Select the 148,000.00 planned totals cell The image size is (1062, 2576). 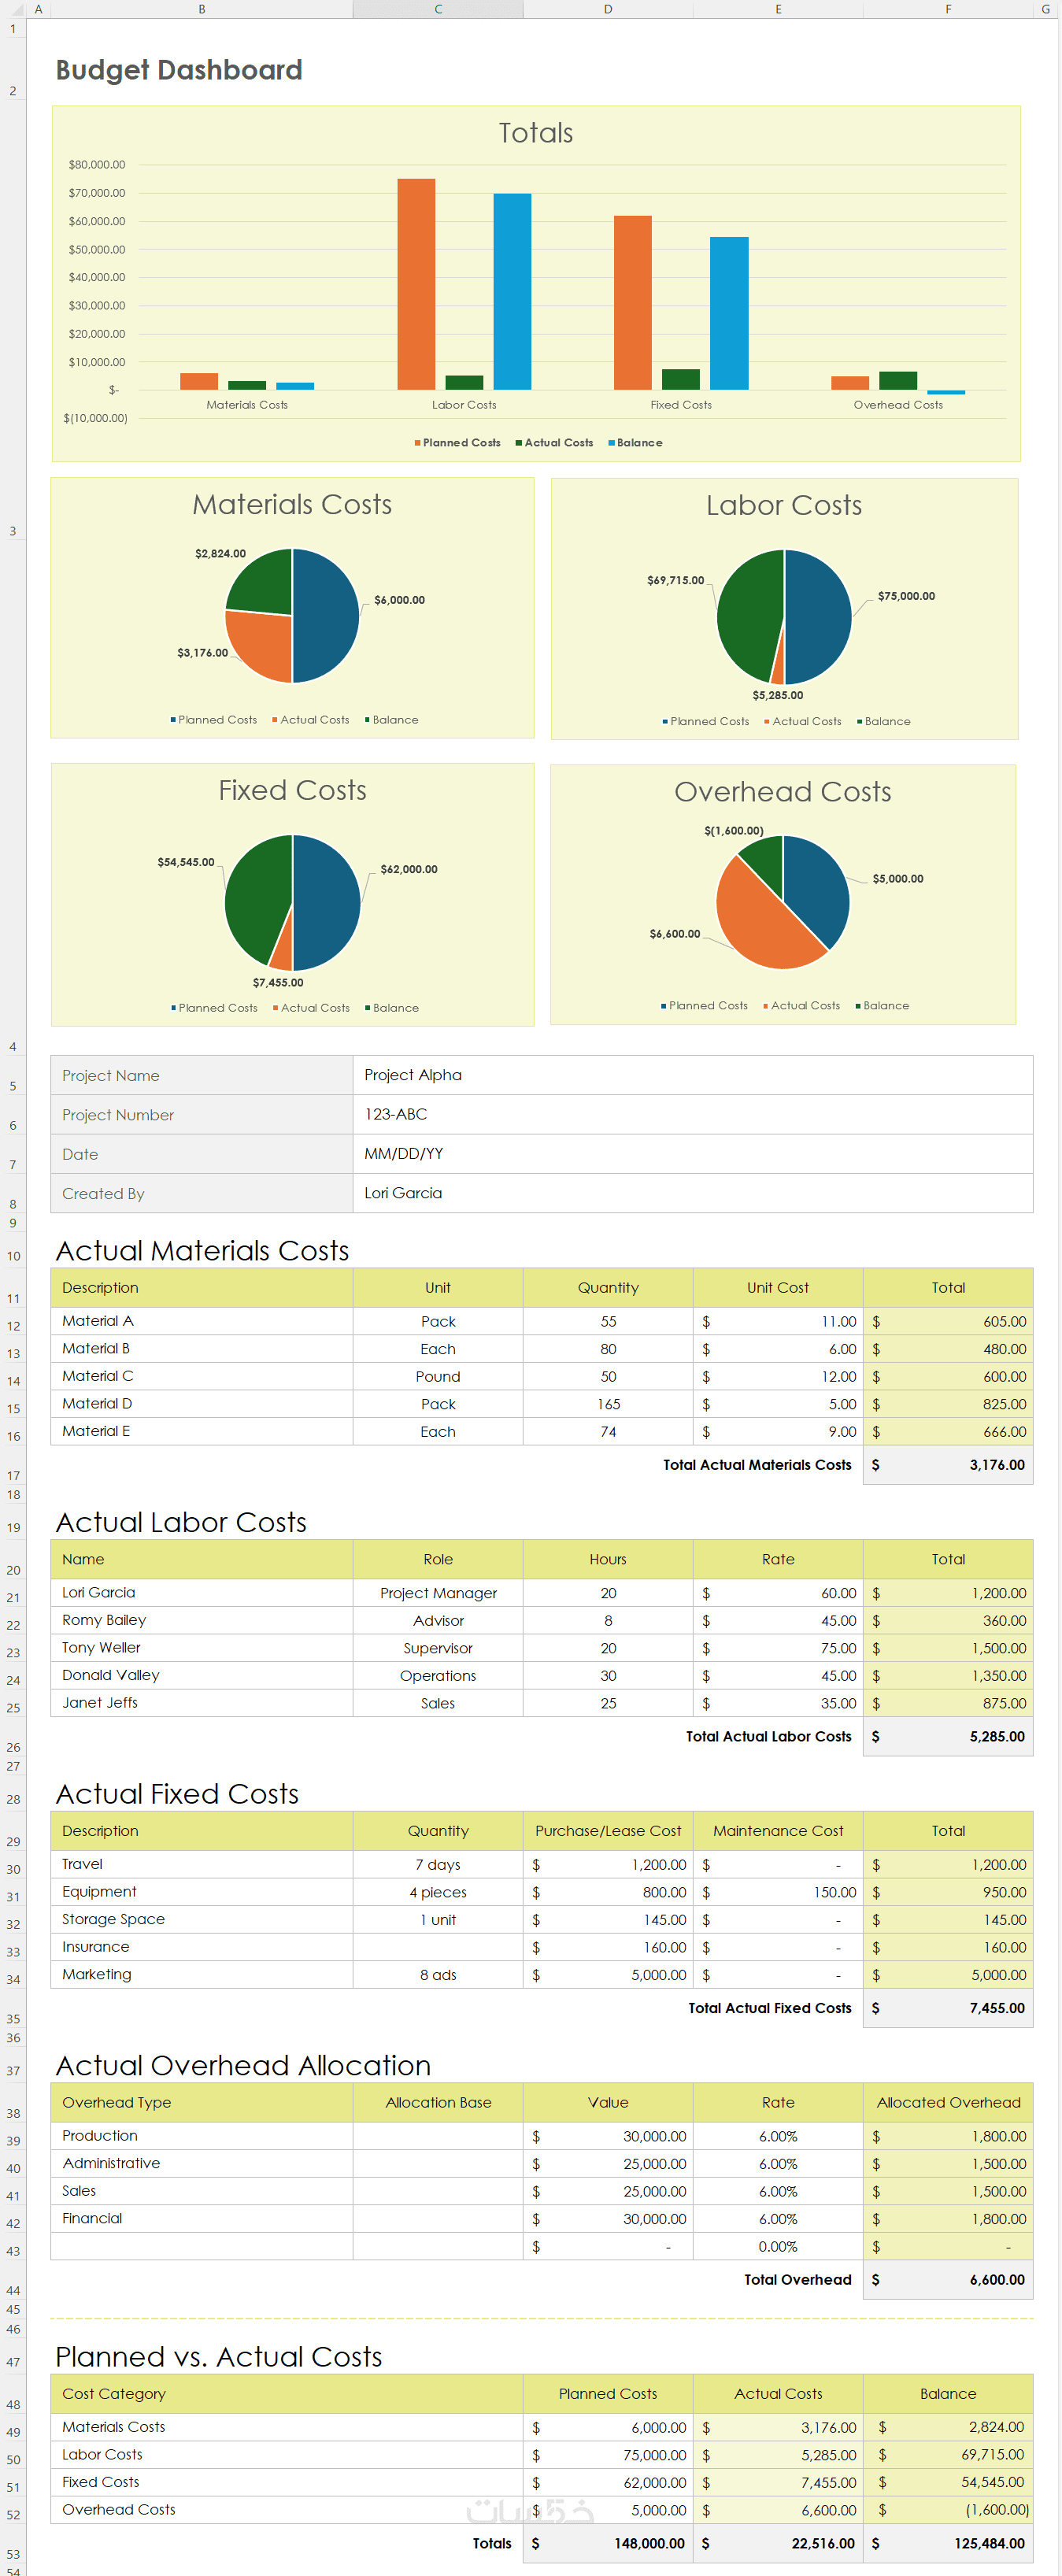[608, 2544]
